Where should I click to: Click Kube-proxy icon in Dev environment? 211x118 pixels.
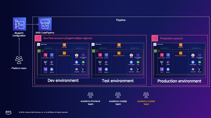(x=52, y=69)
